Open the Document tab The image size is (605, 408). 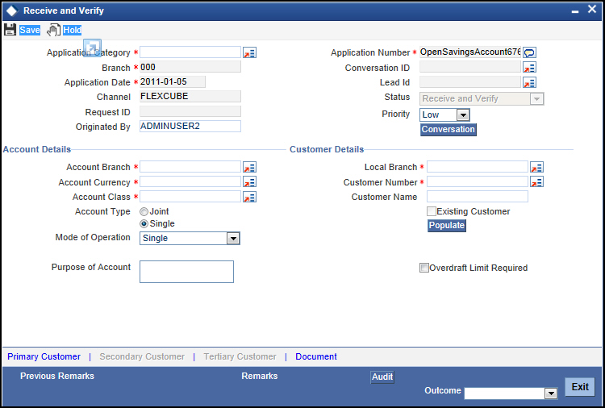pyautogui.click(x=316, y=356)
